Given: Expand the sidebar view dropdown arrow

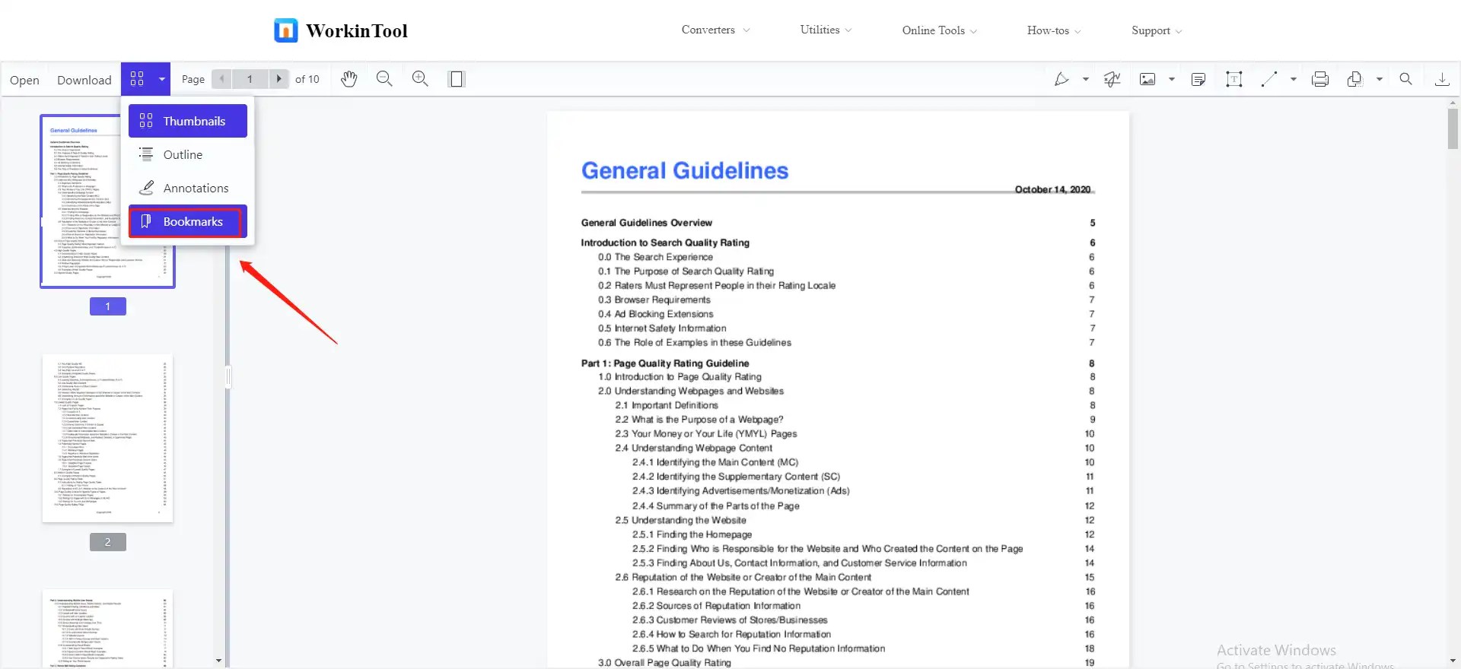Looking at the screenshot, I should tap(162, 79).
